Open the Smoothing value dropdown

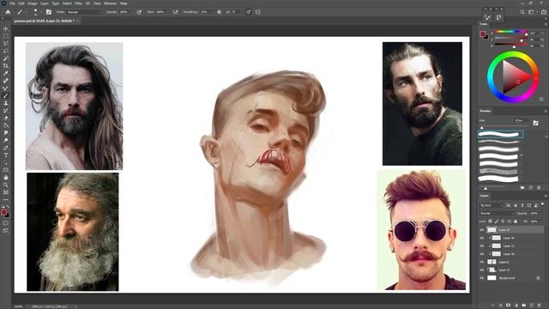point(212,12)
